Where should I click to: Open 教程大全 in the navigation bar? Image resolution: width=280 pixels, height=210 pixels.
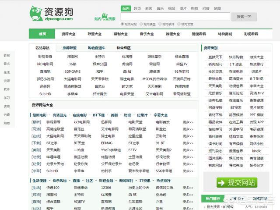tap(173, 34)
